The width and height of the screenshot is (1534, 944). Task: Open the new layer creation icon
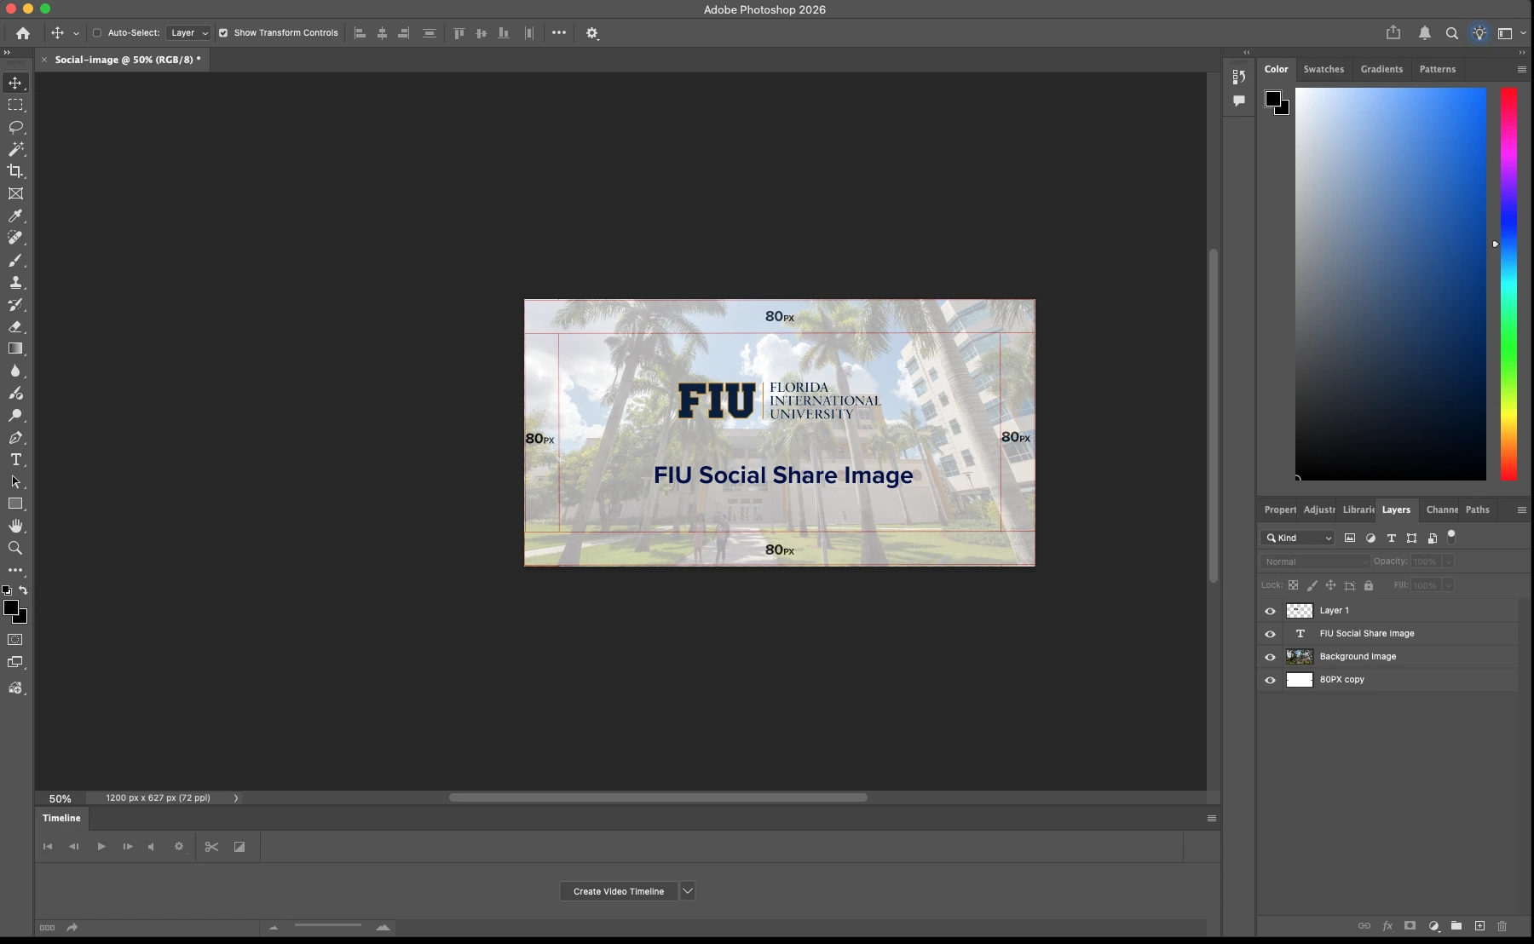tap(1479, 926)
